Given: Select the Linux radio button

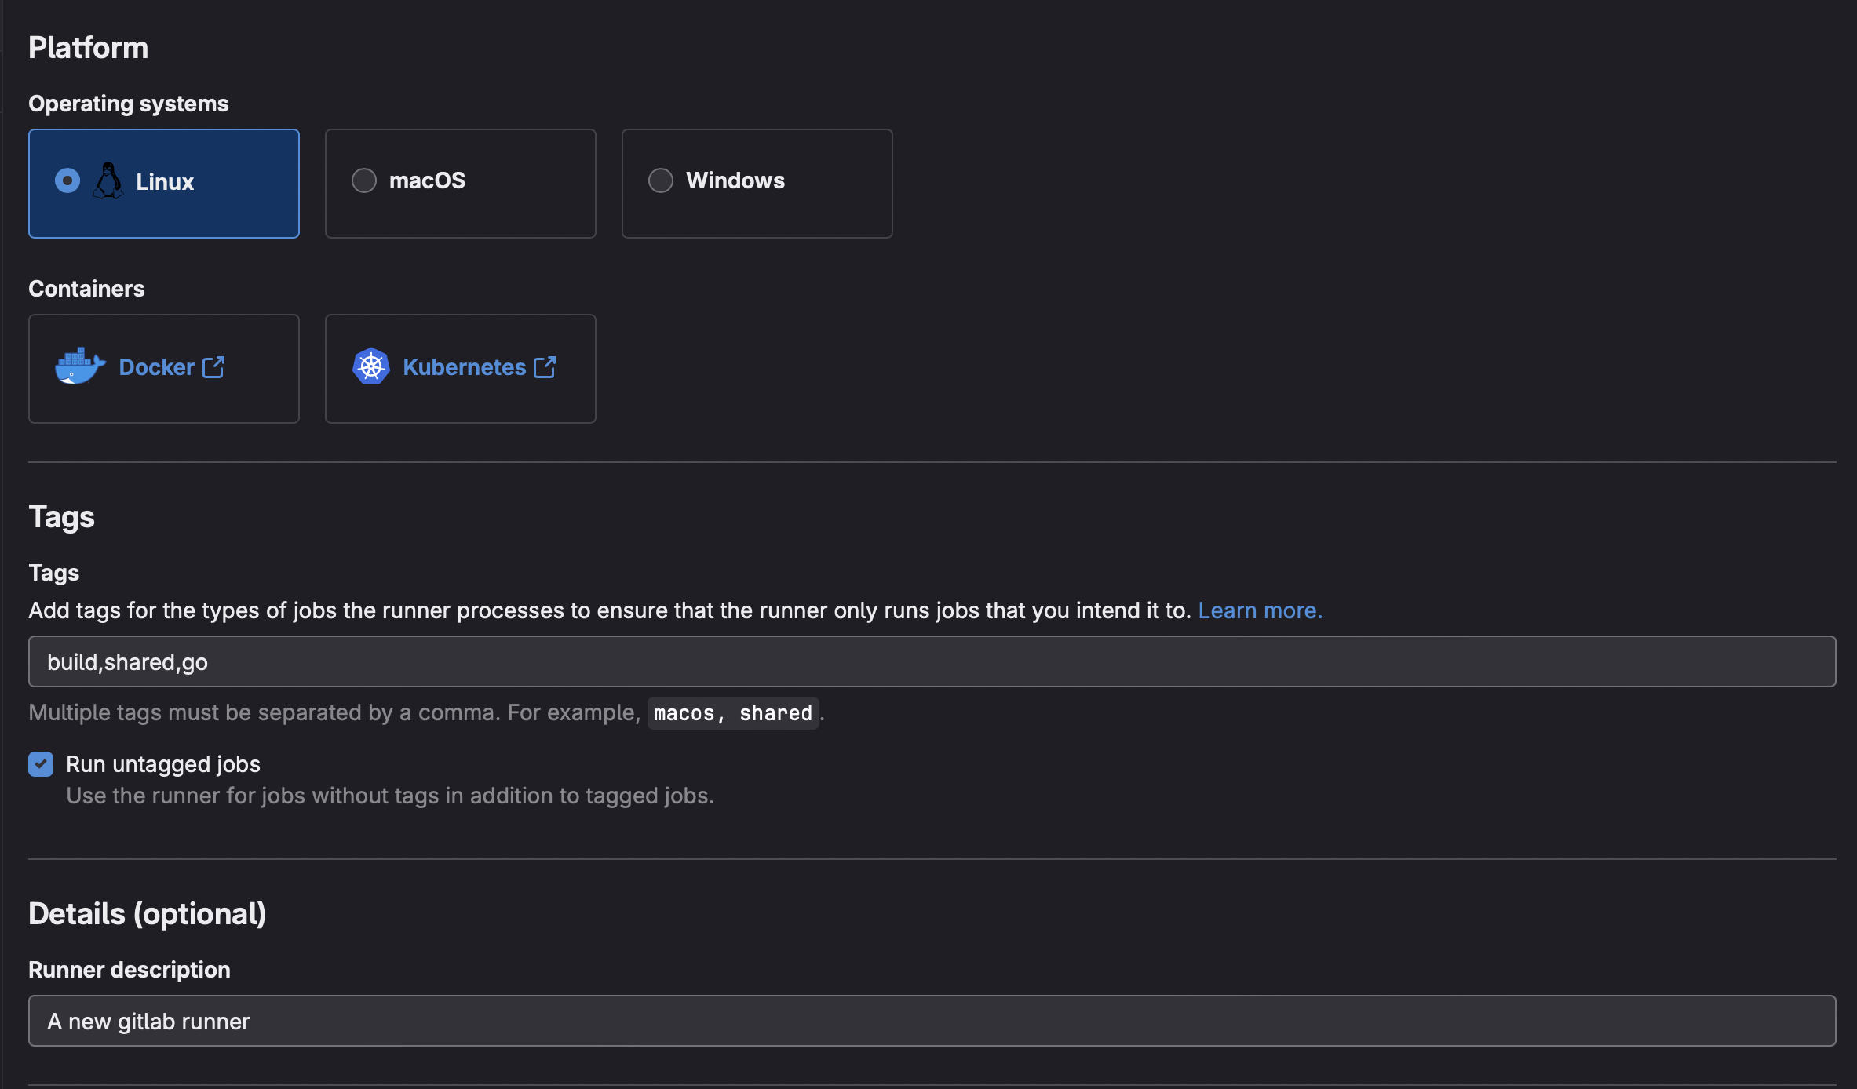Looking at the screenshot, I should 67,181.
